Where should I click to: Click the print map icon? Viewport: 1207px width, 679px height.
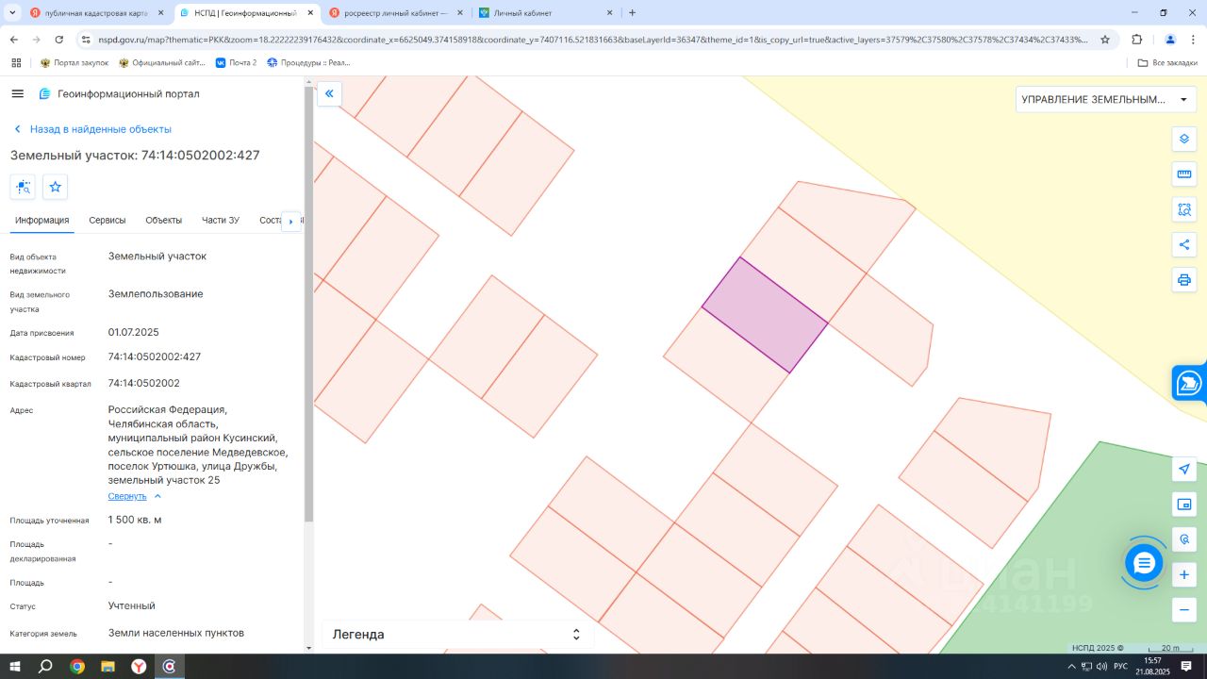click(1184, 280)
